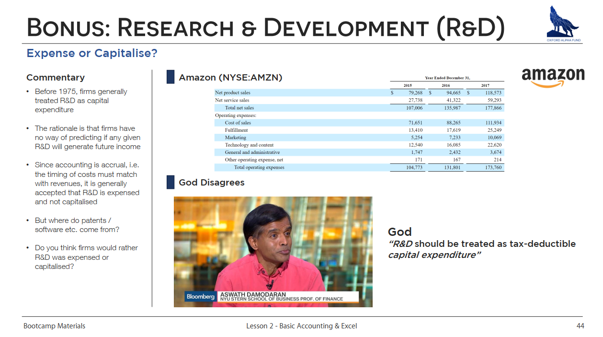Click the 'Bootcamp Materials' footer text
Image resolution: width=603 pixels, height=337 pixels.
tap(55, 326)
